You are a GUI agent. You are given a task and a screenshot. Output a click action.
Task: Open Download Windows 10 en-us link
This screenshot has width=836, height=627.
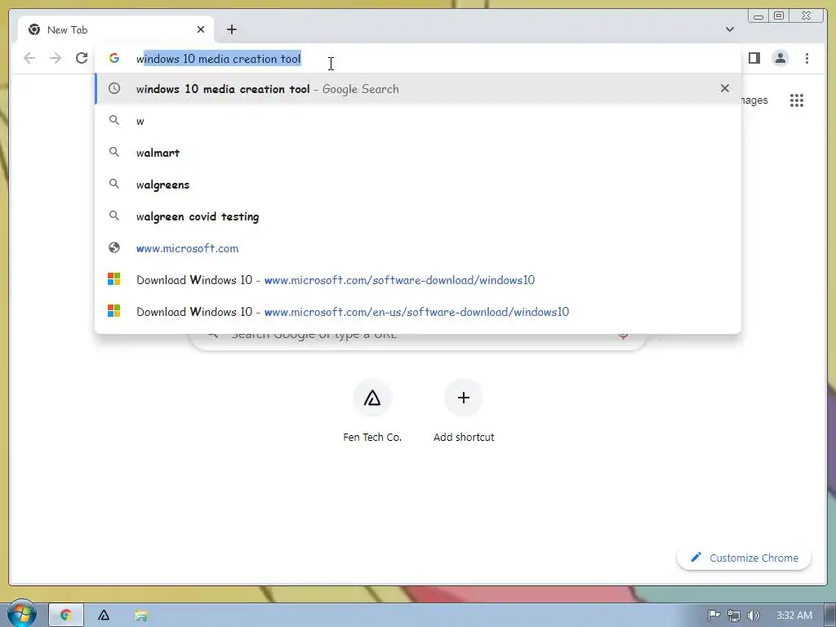coord(418,312)
